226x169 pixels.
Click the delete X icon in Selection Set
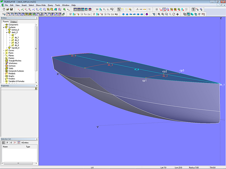pos(15,142)
